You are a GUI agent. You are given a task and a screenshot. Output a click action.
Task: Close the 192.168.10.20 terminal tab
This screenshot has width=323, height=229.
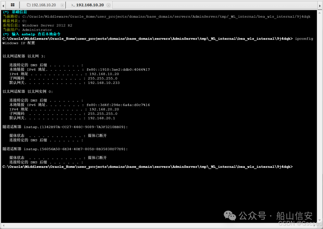[x=108, y=5]
